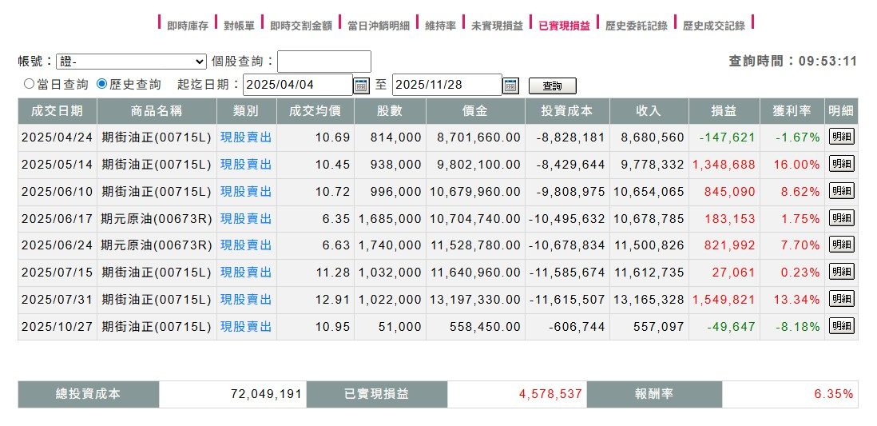Click the end date field 2025/11/28
The height and width of the screenshot is (426, 877).
coord(447,85)
